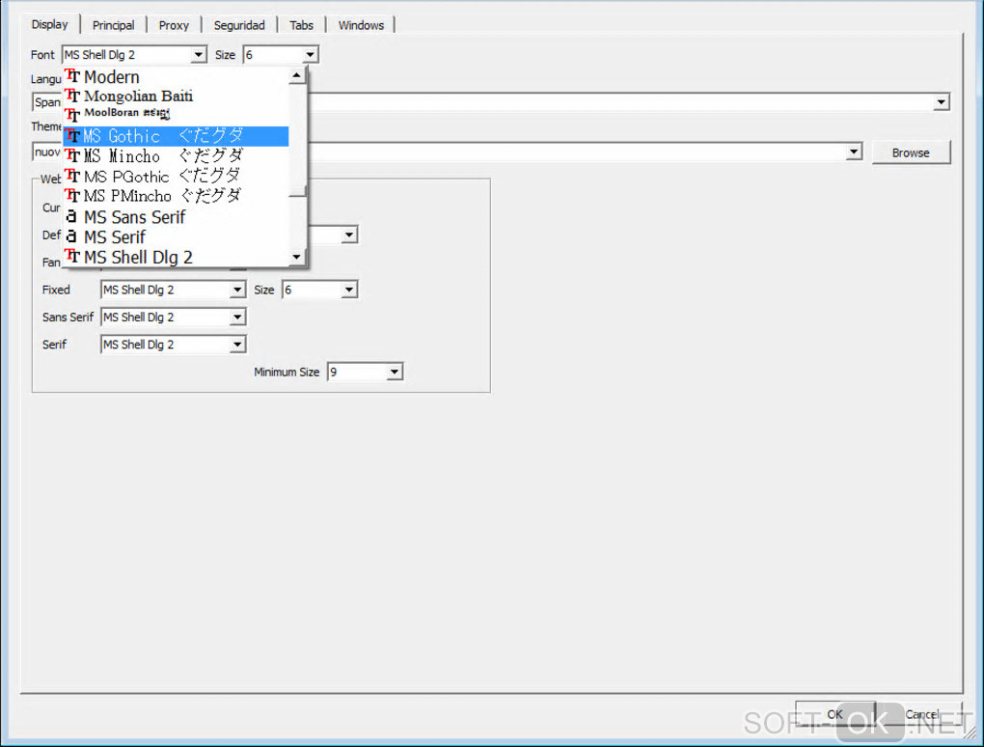Image resolution: width=984 pixels, height=747 pixels.
Task: Click font list scroll up arrow
Action: [x=297, y=75]
